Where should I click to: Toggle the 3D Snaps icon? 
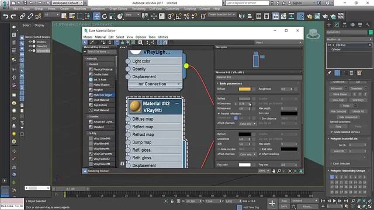[171, 16]
